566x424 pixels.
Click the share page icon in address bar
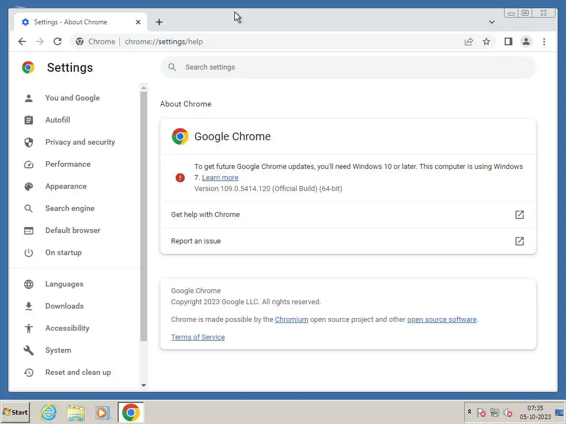pos(469,41)
